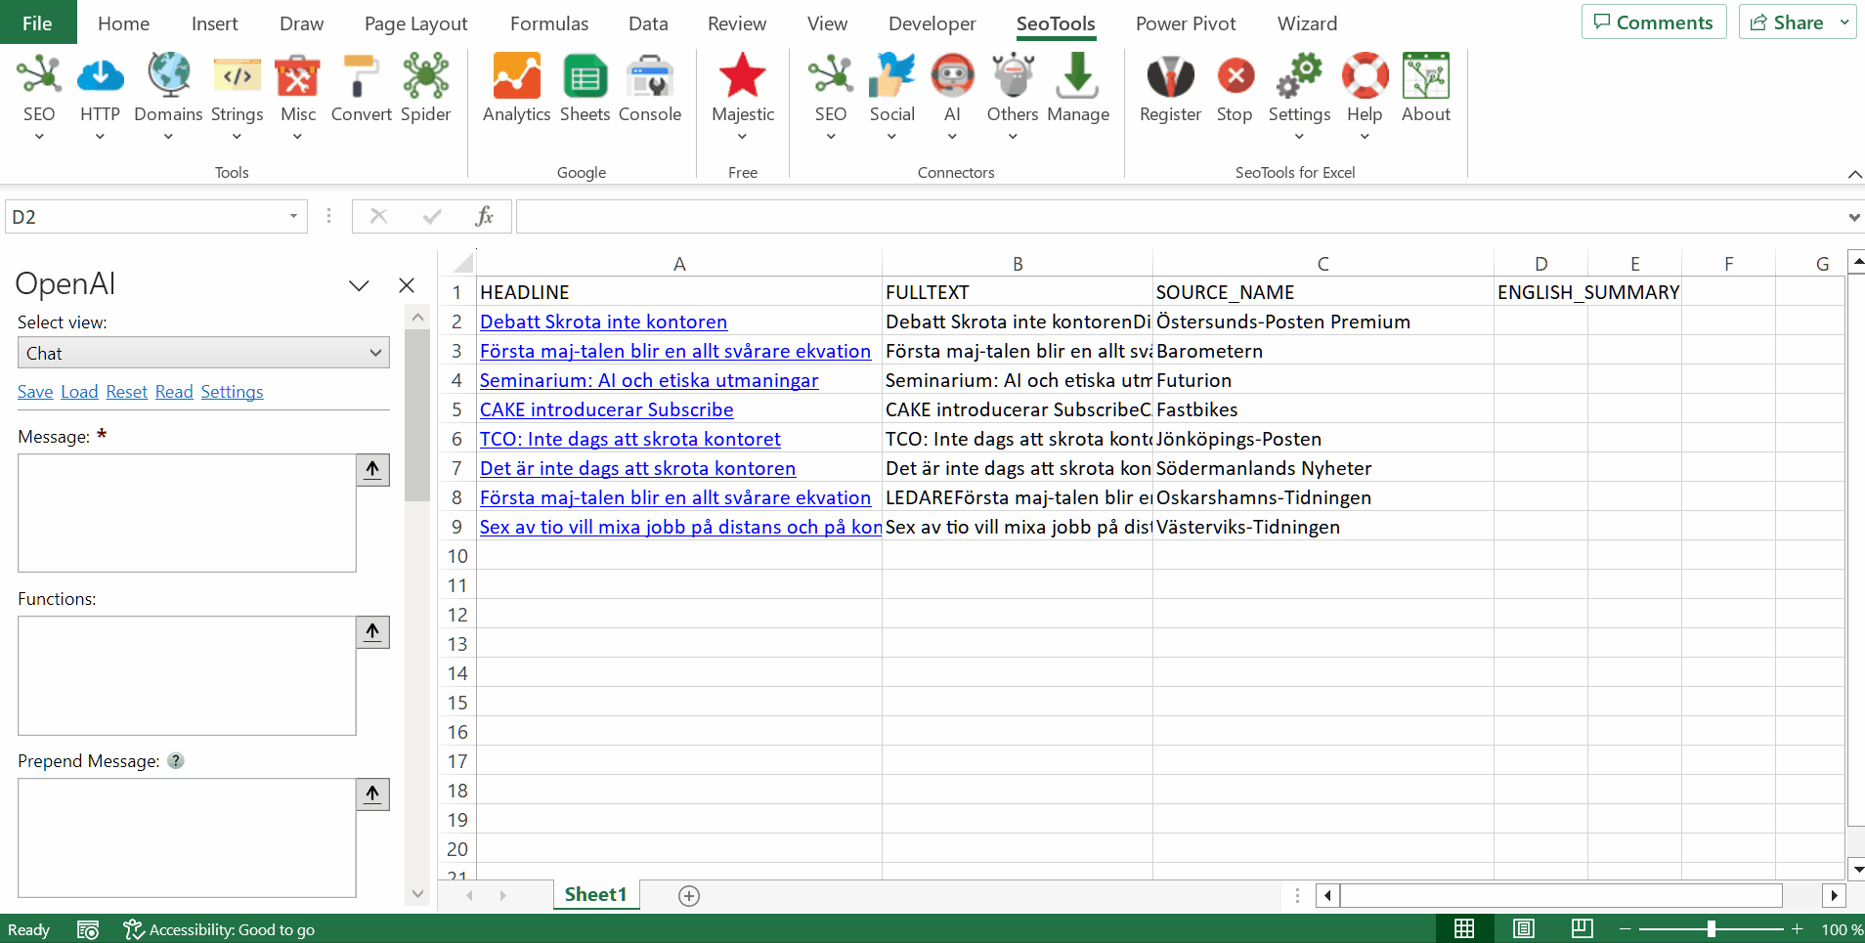Click the Read link in OpenAI pane

coord(174,392)
